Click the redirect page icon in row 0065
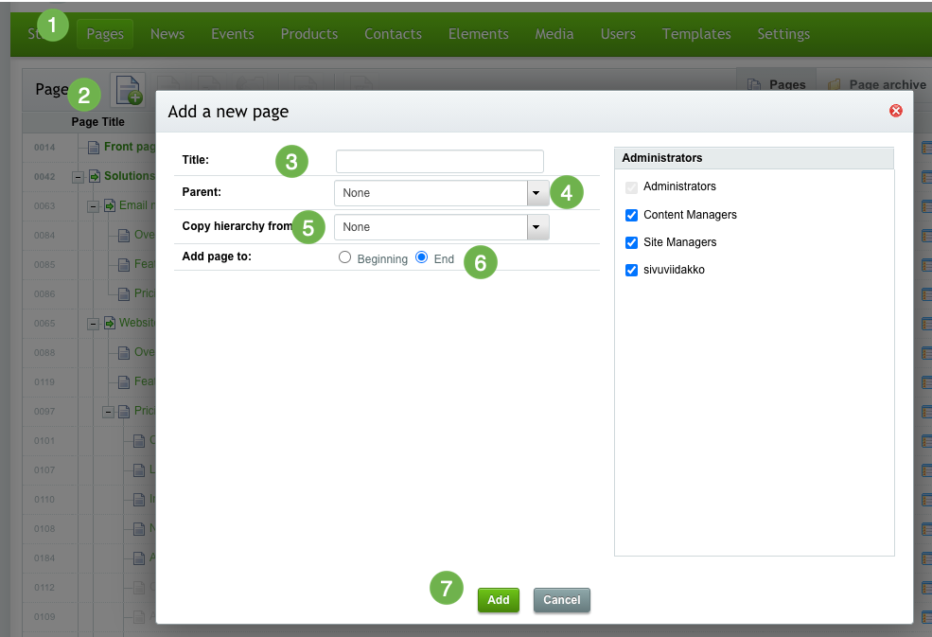 pyautogui.click(x=110, y=323)
